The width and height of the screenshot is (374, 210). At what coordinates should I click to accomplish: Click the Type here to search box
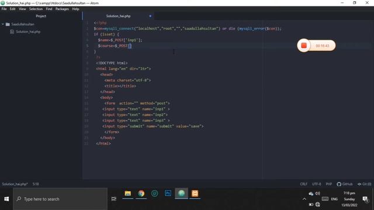click(60, 199)
